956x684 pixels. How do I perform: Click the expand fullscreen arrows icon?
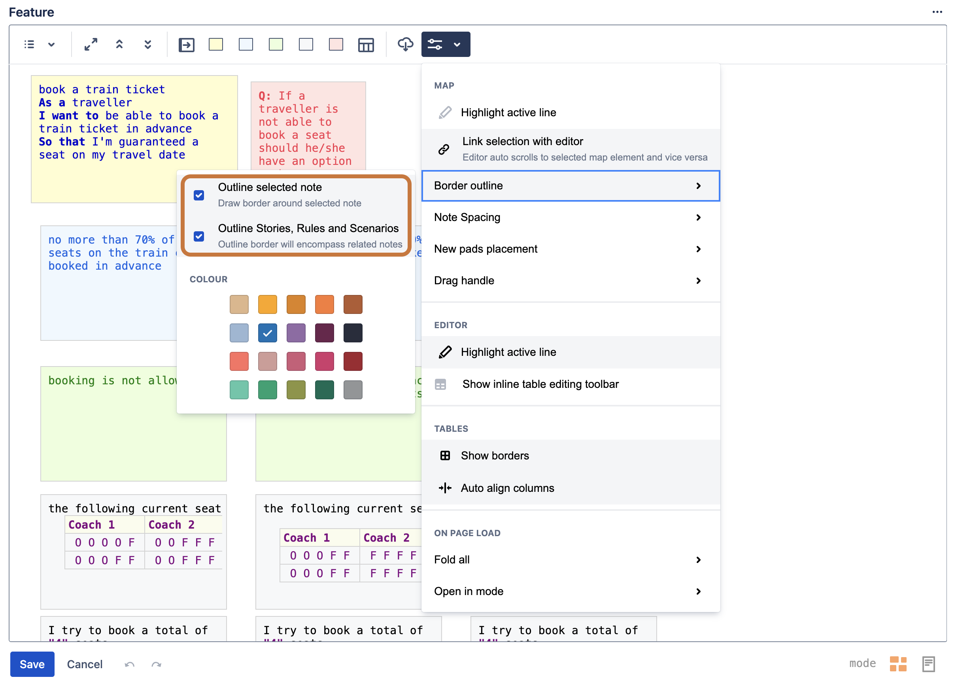(91, 44)
